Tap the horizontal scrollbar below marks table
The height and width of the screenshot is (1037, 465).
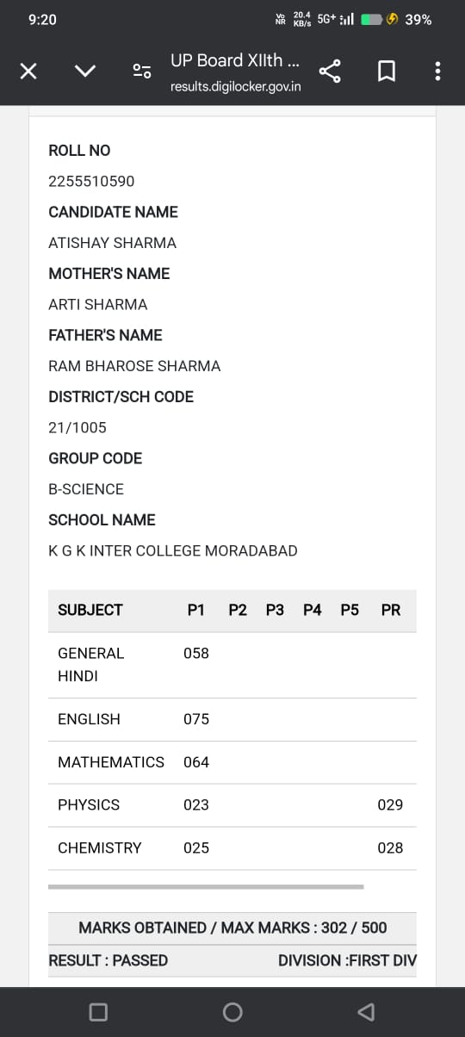point(206,886)
